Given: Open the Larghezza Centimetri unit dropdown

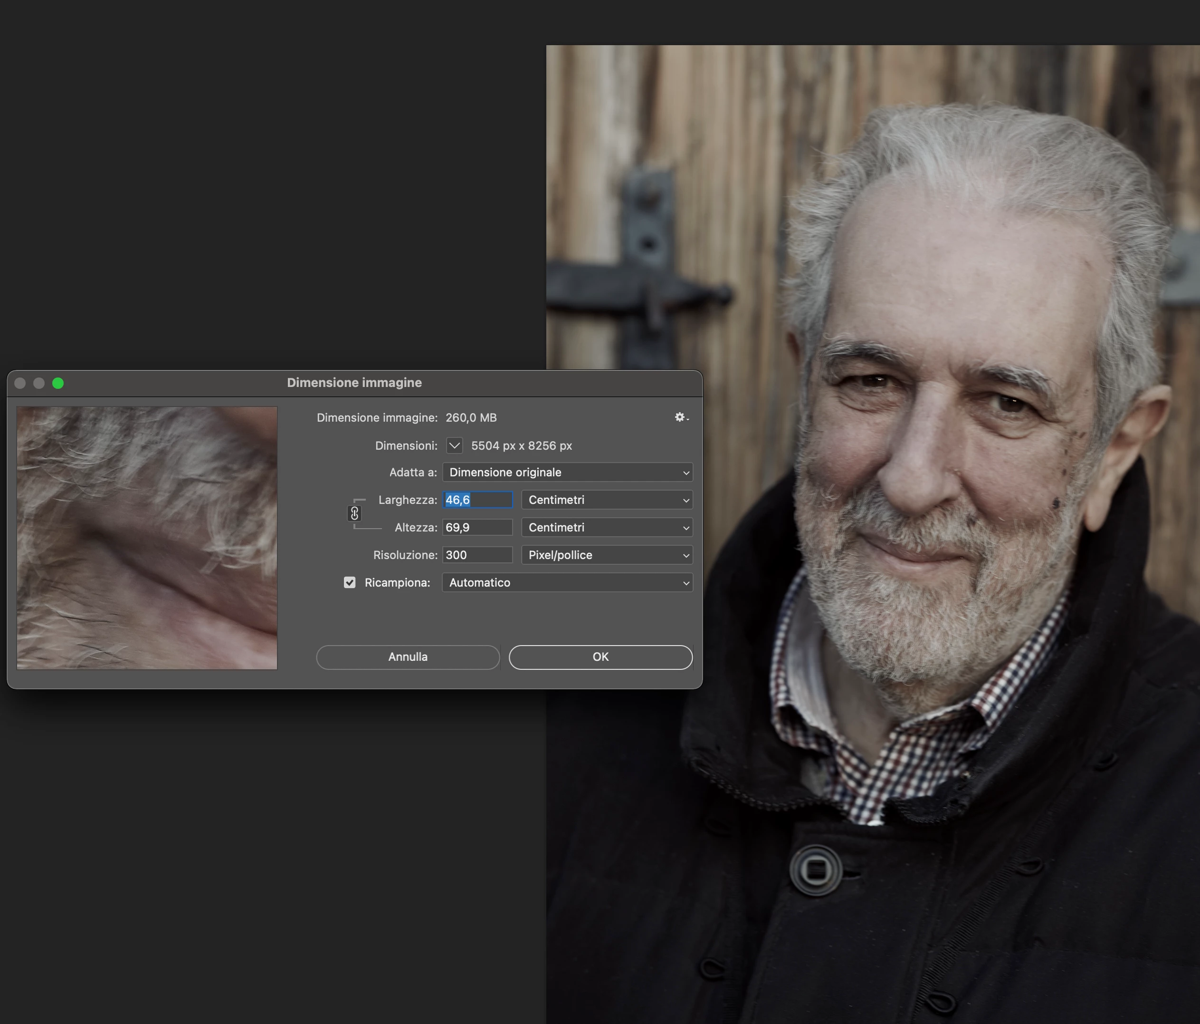Looking at the screenshot, I should coord(606,500).
